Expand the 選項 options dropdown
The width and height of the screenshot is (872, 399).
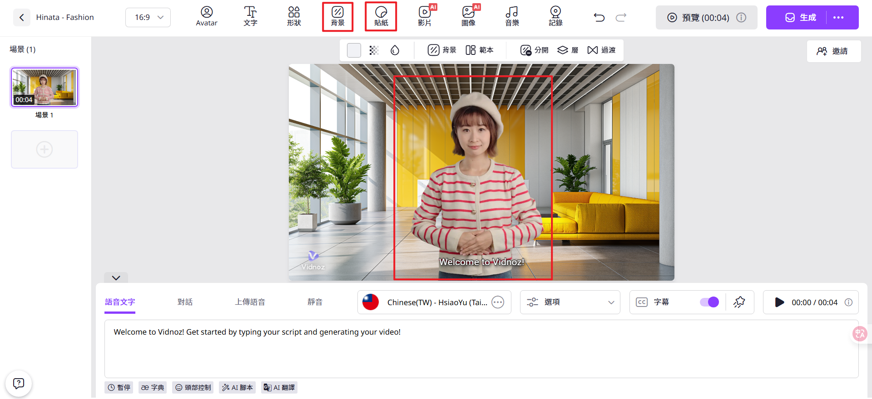click(x=570, y=302)
